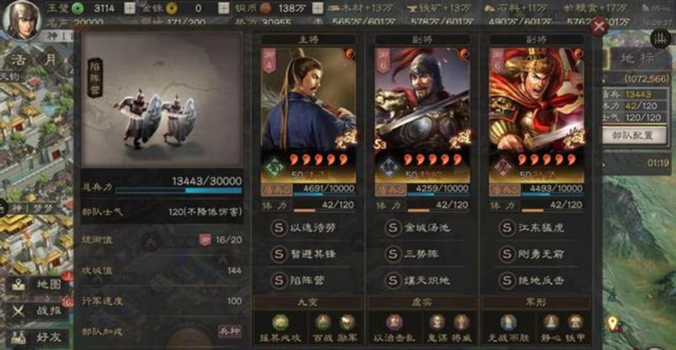Tap the 铁甲 war book icon
This screenshot has height=350, width=676.
coord(575,323)
